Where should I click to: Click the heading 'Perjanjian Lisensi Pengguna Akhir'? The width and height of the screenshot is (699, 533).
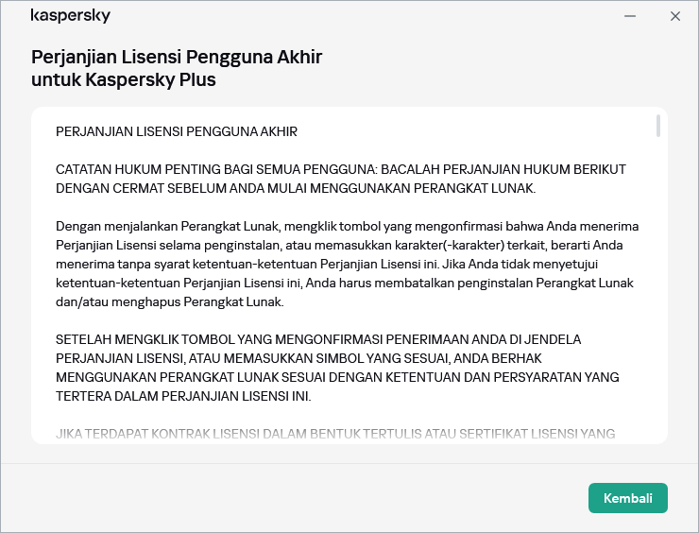point(177,57)
